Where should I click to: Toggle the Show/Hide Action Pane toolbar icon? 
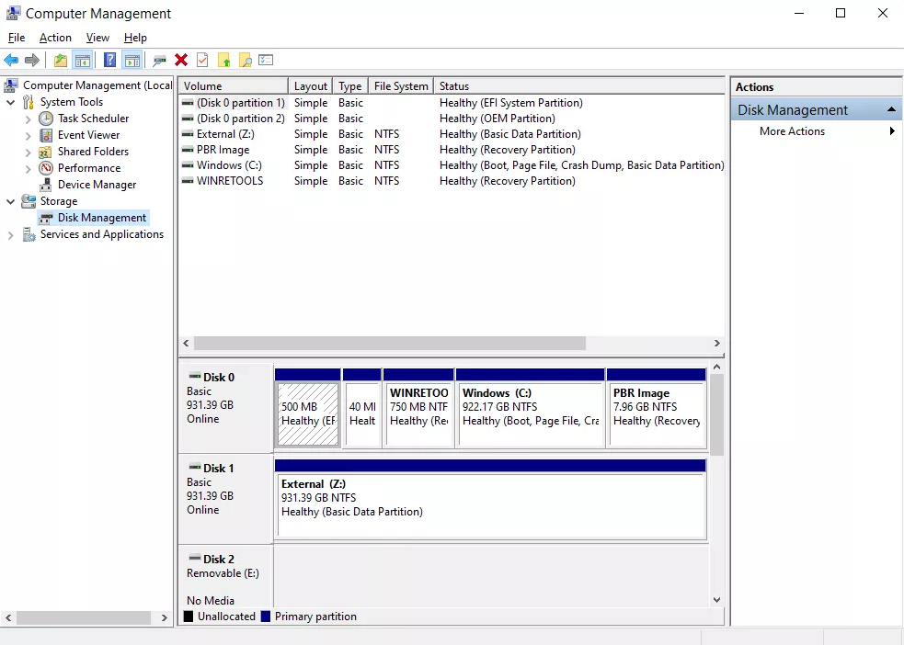(x=132, y=60)
